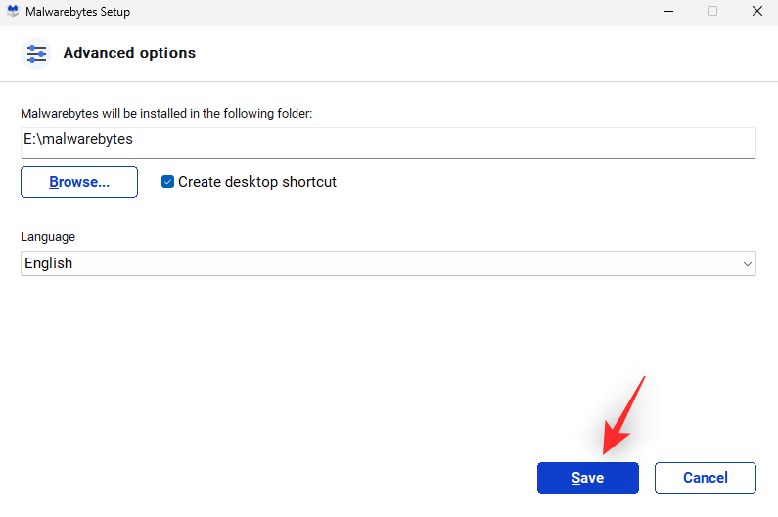Image resolution: width=778 pixels, height=517 pixels.
Task: Click the grayed-out maximize window button
Action: (x=712, y=12)
